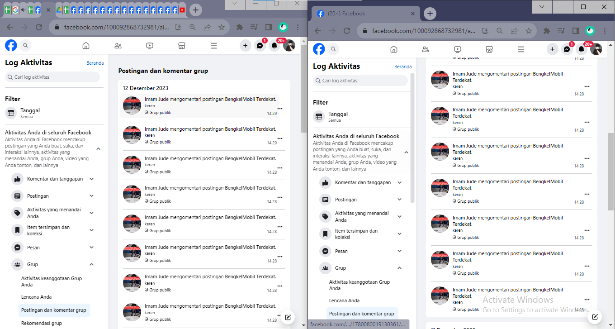
Task: Collapse the 'Aktivitas Anda di seluruh Facebook' chevron in left window
Action: [98, 149]
